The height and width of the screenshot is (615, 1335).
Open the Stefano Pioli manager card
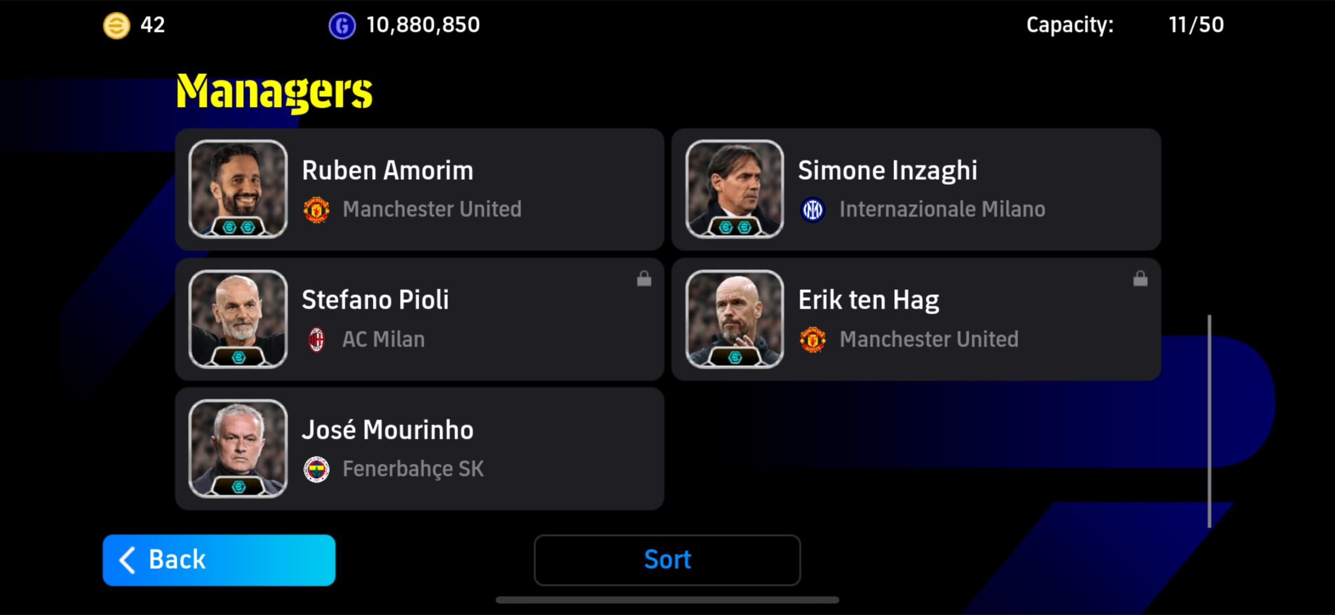point(420,319)
